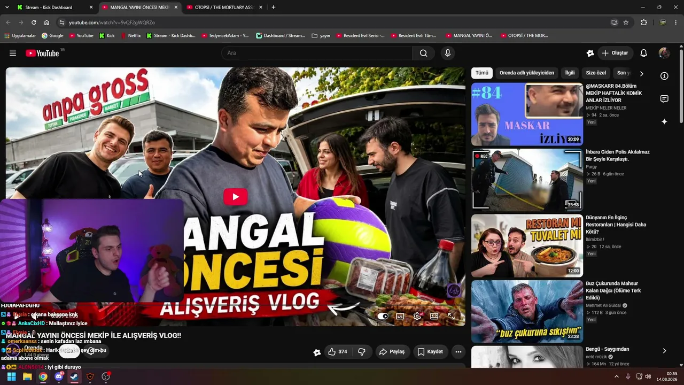Open İhbara Giden Polis video title
The height and width of the screenshot is (385, 684).
click(618, 155)
